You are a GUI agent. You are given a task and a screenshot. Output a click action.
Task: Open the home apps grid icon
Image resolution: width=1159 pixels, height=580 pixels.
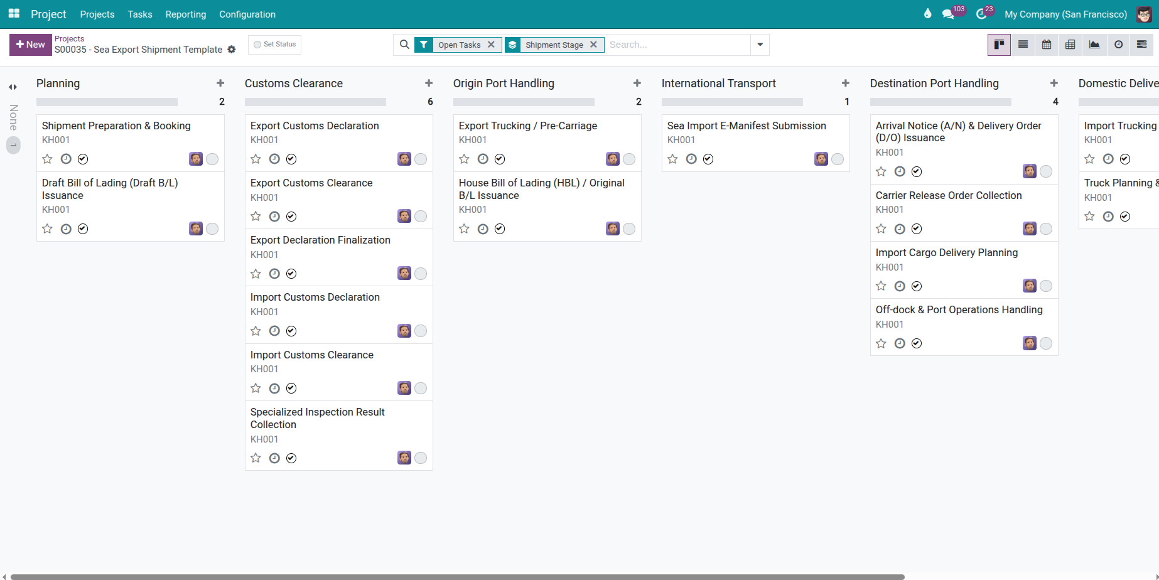[14, 14]
